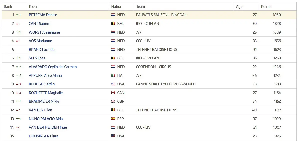
Task: Click the Belgium flag in Sanne Cant's row
Action: (113, 24)
